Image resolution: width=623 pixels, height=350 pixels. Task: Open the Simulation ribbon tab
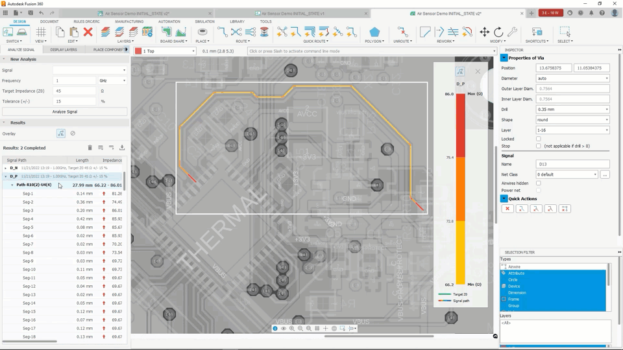(204, 21)
